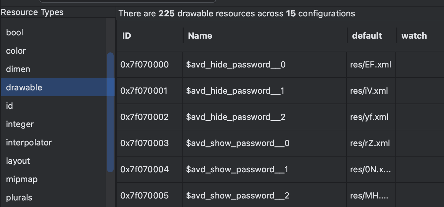Select the plurals resource type

point(19,197)
